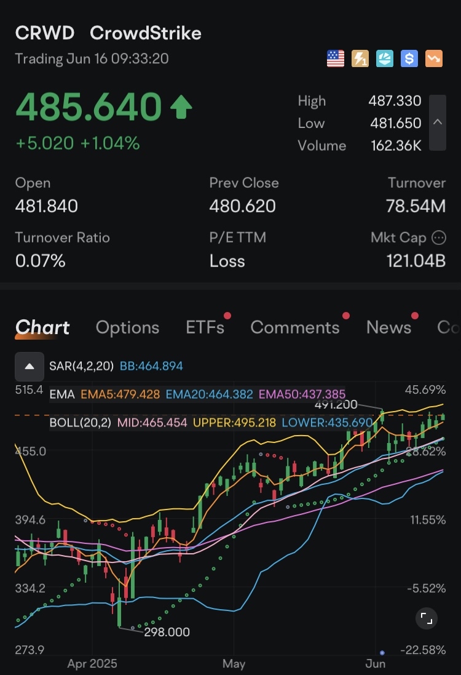Tap the Low value 481.650
This screenshot has height=675, width=461.
[396, 123]
